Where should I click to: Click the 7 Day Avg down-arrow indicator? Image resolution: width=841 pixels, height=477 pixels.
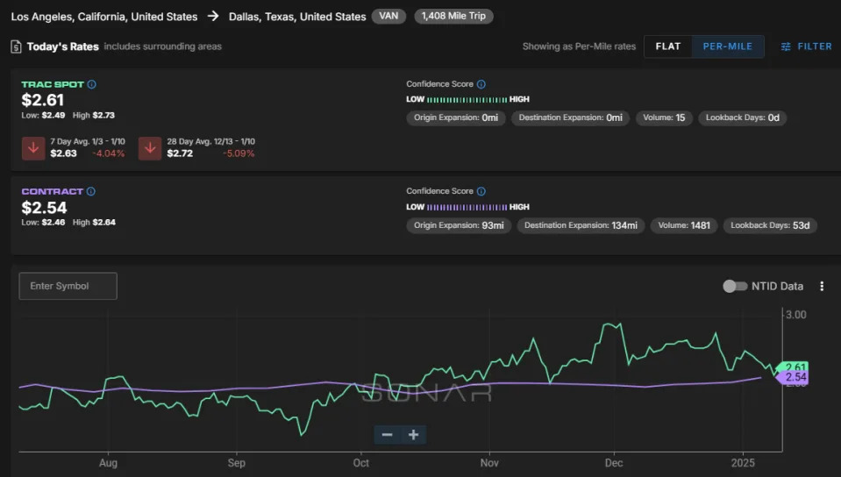(33, 148)
